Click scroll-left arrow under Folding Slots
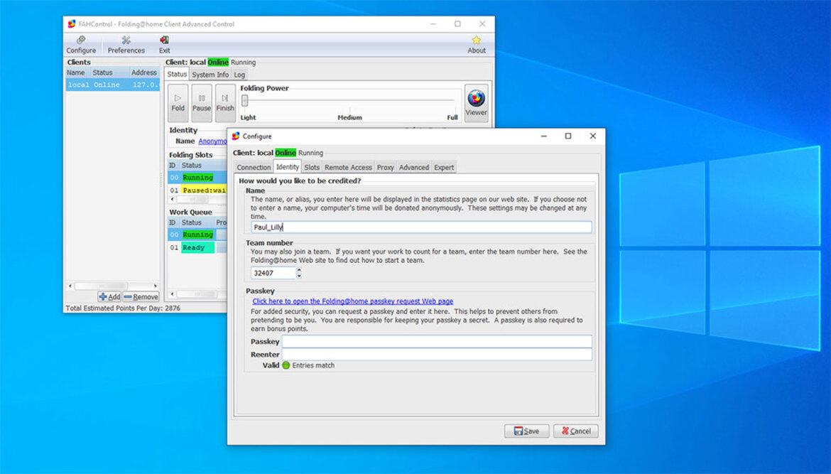The height and width of the screenshot is (474, 831). click(173, 200)
